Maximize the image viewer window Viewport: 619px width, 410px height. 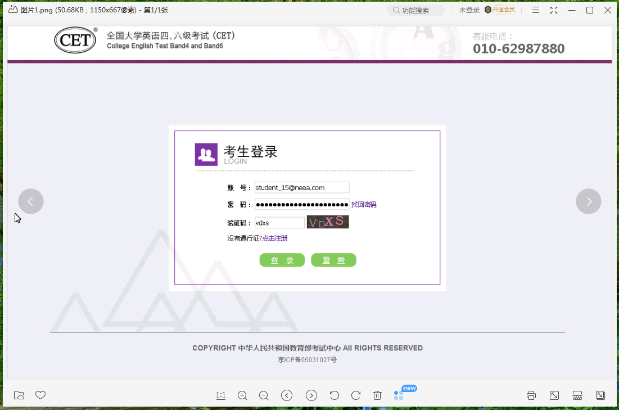click(x=590, y=10)
